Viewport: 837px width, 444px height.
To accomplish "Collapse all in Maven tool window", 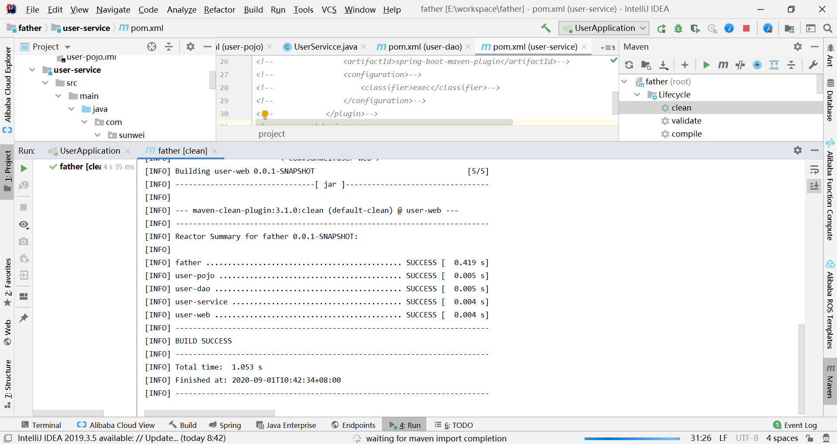I will [791, 65].
